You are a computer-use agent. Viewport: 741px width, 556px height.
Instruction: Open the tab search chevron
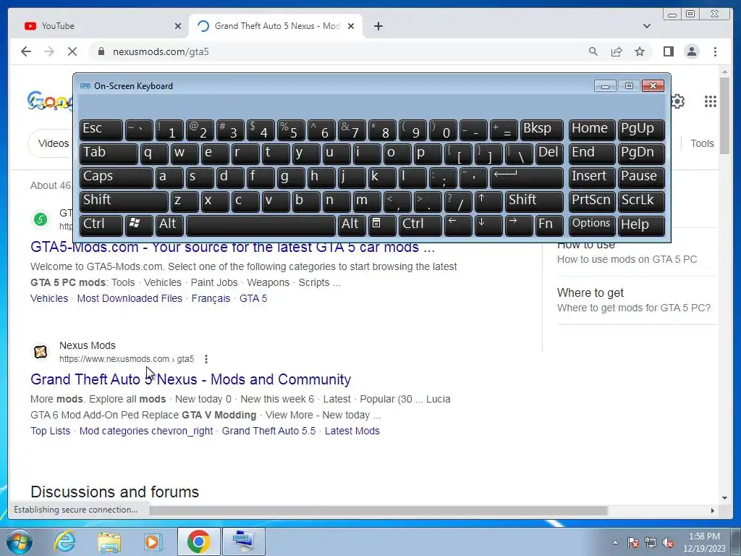[x=647, y=26]
